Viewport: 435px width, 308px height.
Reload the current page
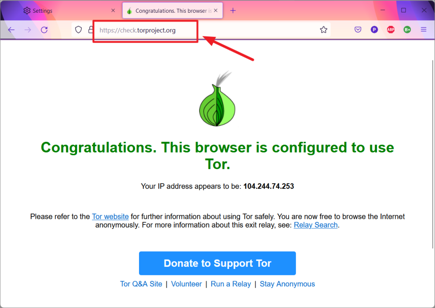point(44,30)
